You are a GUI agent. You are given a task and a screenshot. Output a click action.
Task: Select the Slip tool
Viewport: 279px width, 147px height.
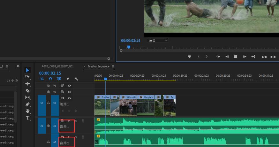point(27,97)
